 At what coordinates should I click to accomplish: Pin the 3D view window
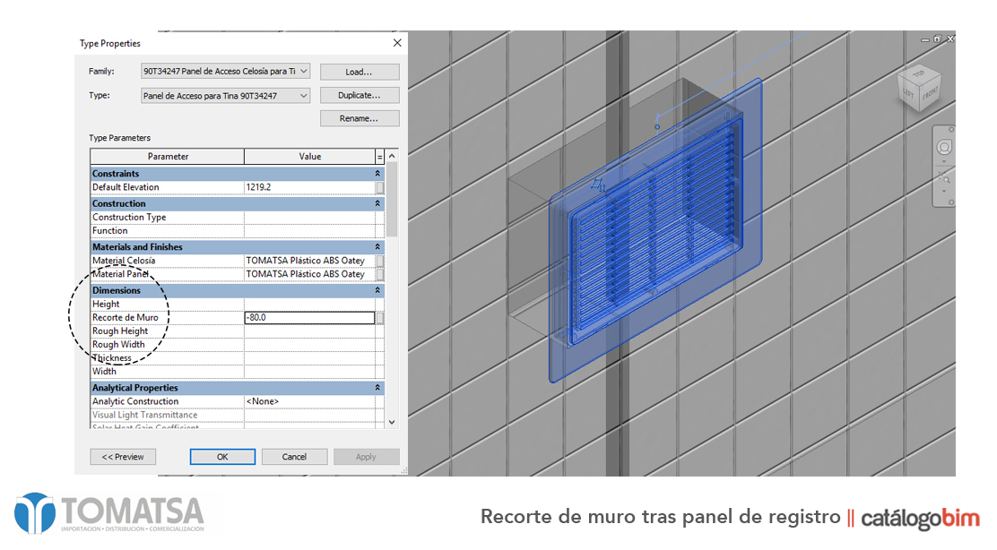[937, 39]
